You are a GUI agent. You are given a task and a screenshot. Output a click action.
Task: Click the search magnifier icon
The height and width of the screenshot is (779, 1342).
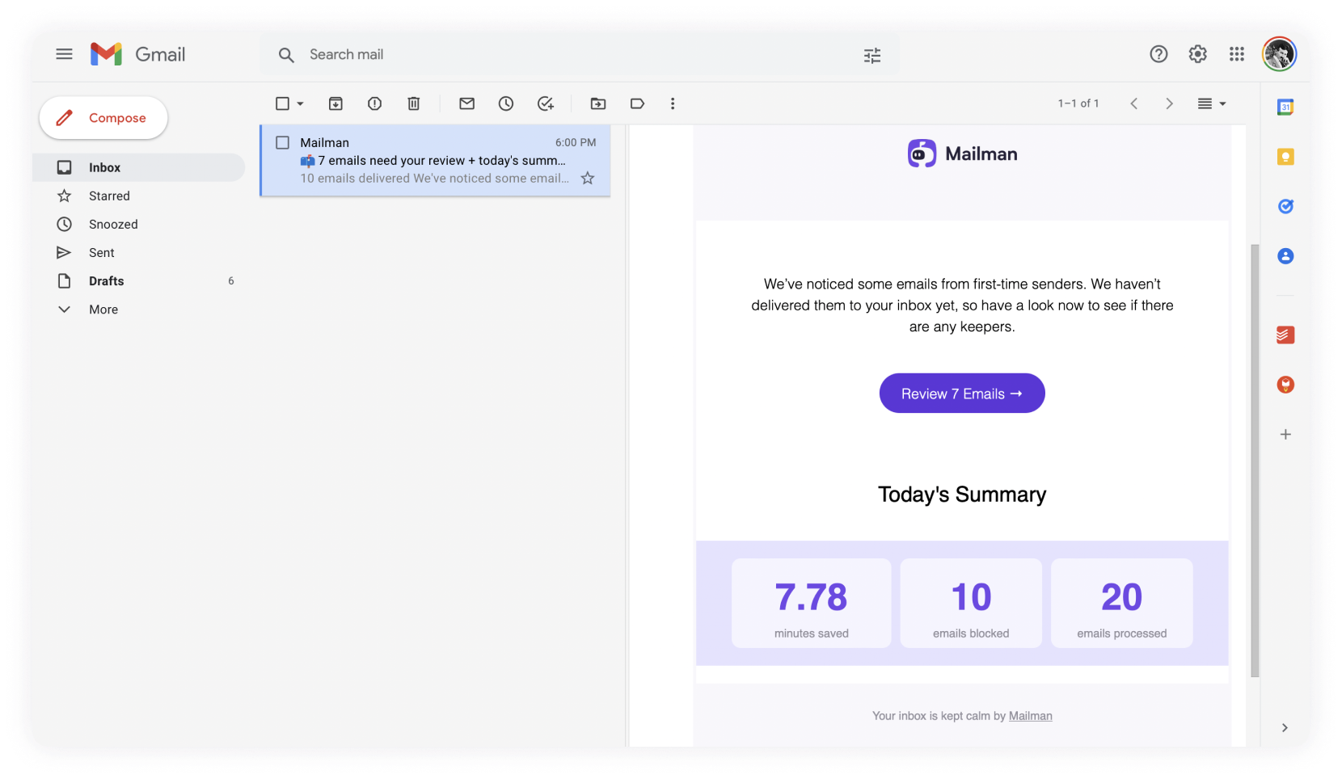(286, 55)
